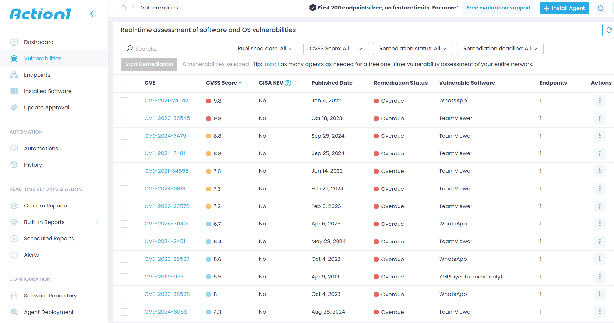The width and height of the screenshot is (614, 323).
Task: Open the CVE-2024-2451 link
Action: 165,242
